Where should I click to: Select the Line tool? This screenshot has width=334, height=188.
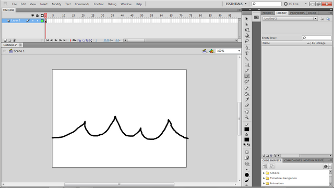point(247,59)
